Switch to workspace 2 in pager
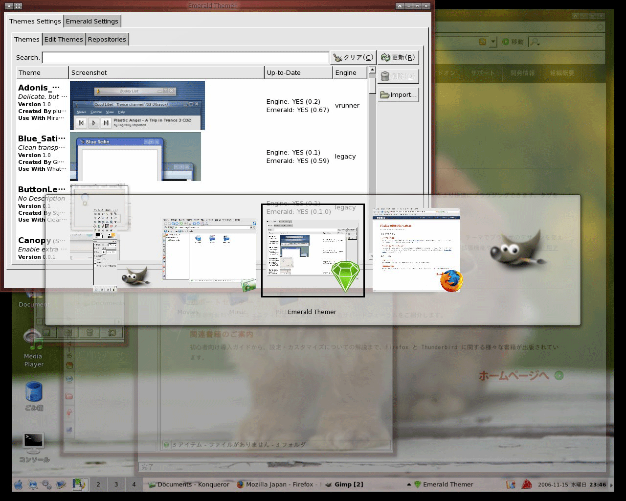The height and width of the screenshot is (501, 626). 98,484
